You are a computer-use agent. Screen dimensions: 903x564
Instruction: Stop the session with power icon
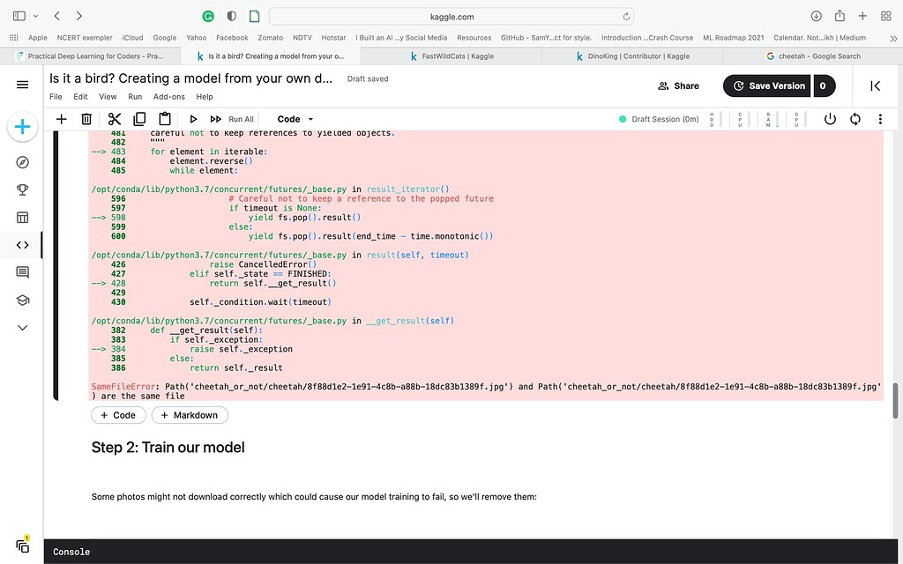click(x=830, y=118)
